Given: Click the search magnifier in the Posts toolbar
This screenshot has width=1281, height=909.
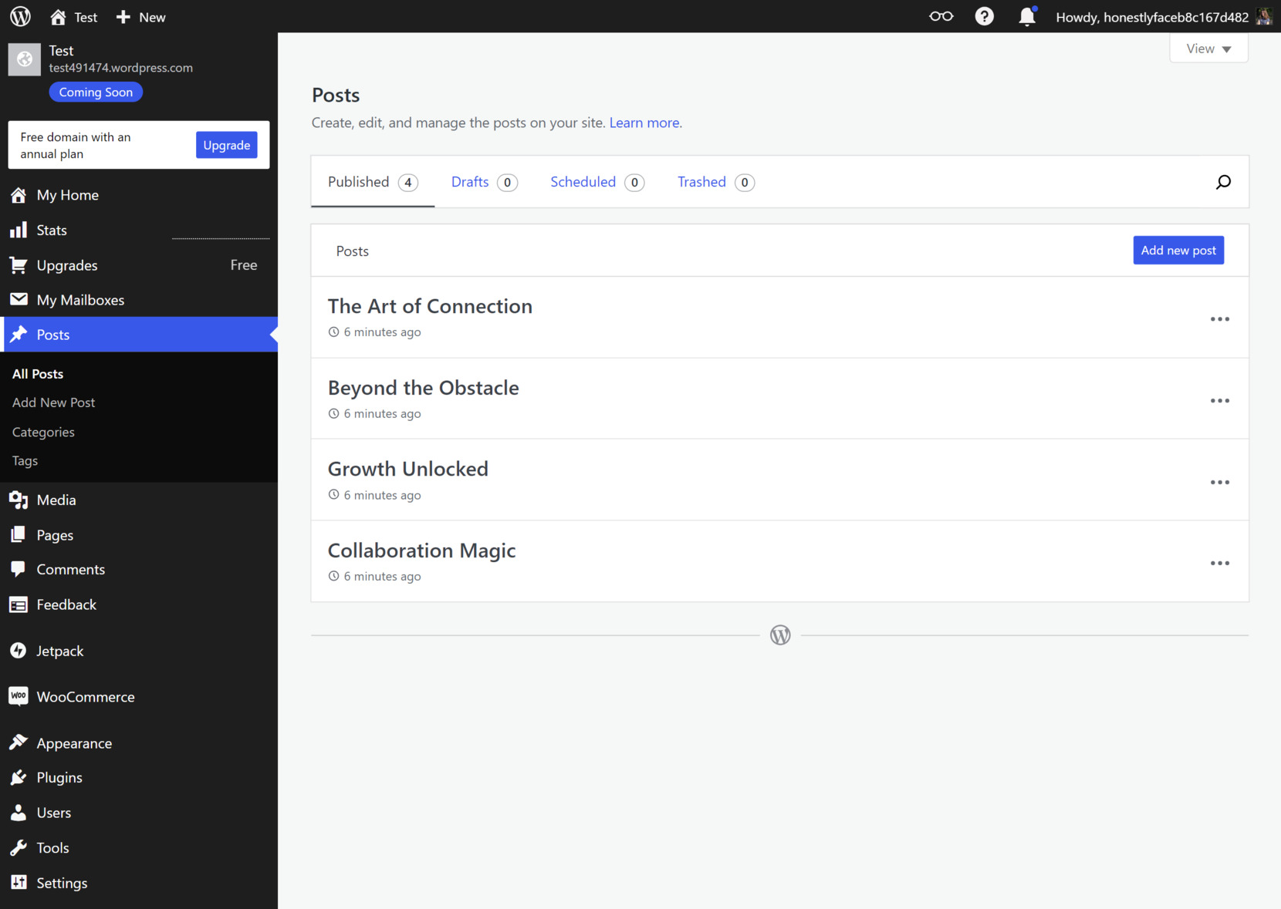Looking at the screenshot, I should [x=1223, y=182].
